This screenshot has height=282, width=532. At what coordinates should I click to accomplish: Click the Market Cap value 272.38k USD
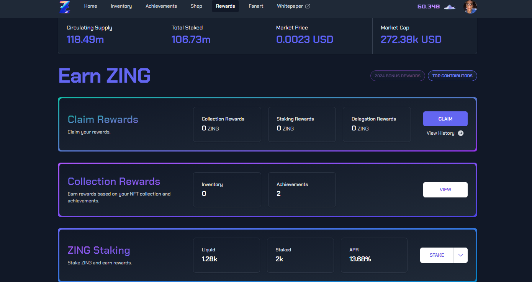[x=411, y=39]
